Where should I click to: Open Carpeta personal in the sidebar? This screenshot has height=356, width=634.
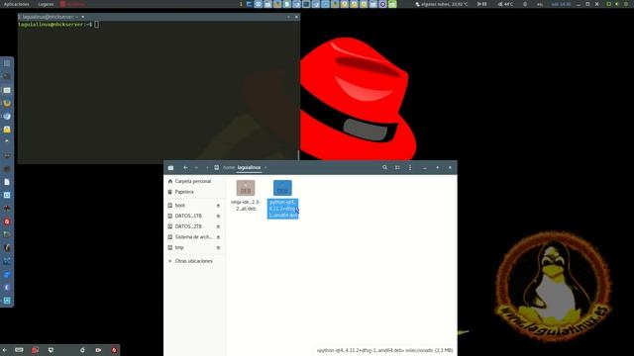point(195,181)
